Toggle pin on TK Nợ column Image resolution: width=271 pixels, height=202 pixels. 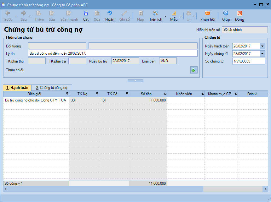pos(97,94)
